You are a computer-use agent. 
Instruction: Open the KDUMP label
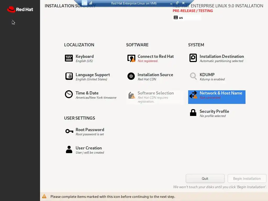tap(207, 75)
